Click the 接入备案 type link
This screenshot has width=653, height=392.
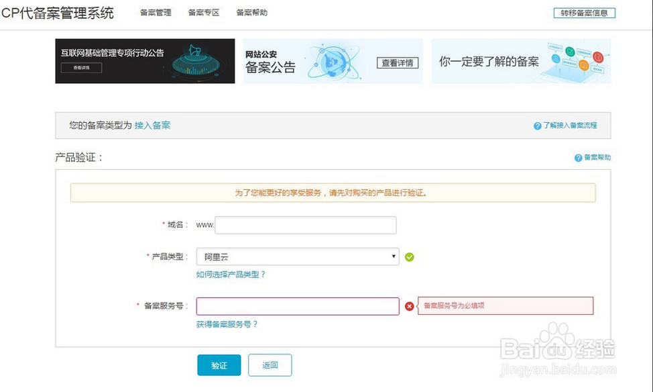[x=152, y=125]
